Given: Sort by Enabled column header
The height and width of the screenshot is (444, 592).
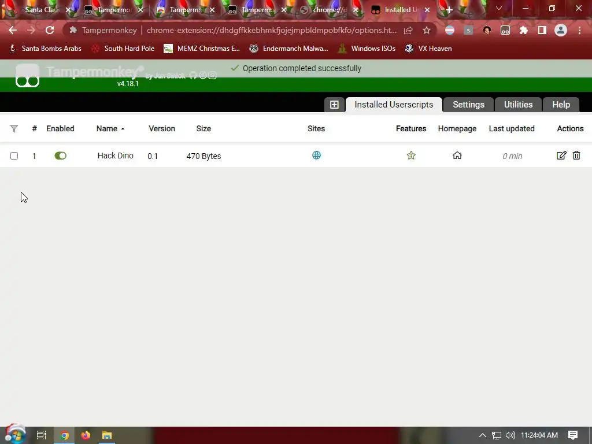Looking at the screenshot, I should click(x=60, y=129).
